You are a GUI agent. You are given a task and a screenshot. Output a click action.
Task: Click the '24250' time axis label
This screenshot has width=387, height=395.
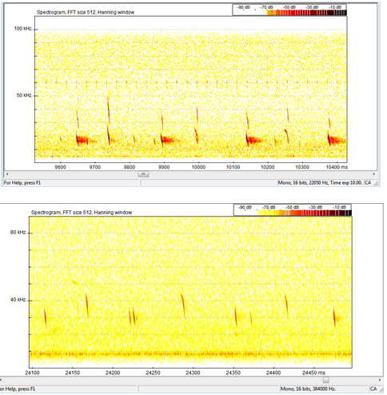pyautogui.click(x=153, y=373)
